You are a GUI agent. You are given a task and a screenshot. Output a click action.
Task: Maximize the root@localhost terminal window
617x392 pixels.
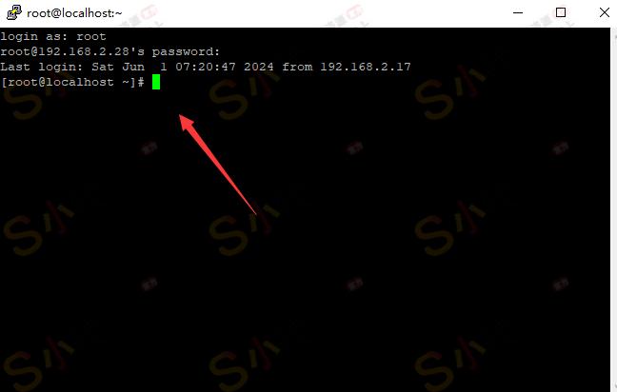[561, 12]
